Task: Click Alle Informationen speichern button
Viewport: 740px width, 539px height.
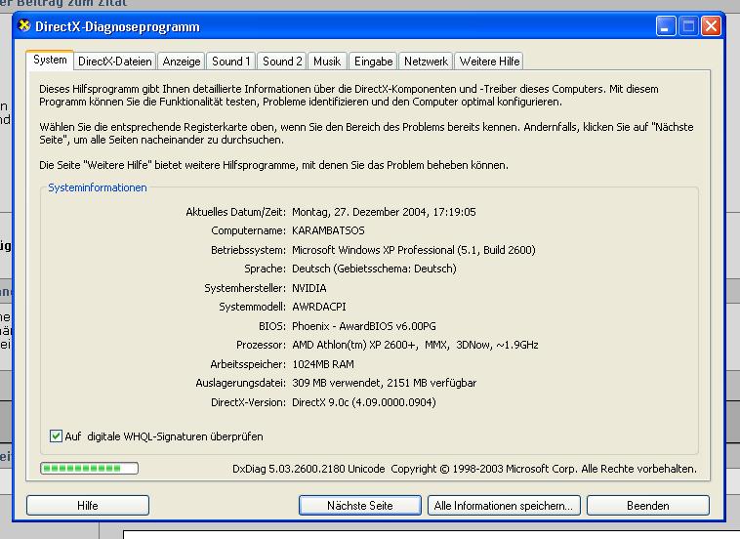Action: click(504, 506)
